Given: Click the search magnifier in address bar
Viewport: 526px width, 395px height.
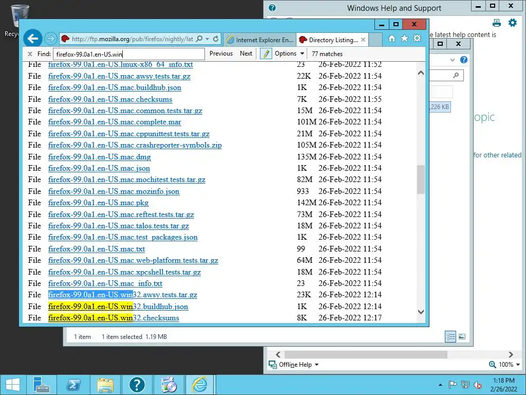Looking at the screenshot, I should [199, 39].
